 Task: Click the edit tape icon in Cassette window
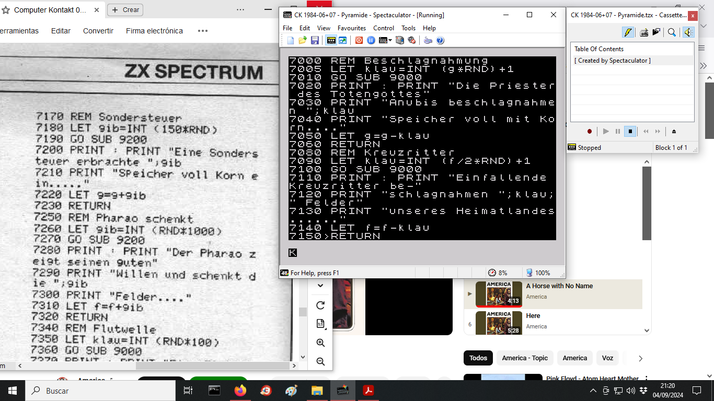(656, 32)
